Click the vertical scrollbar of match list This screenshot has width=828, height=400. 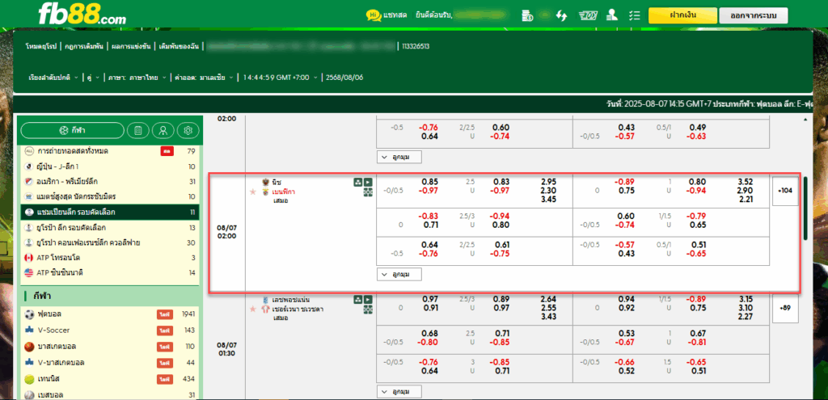pos(805,208)
